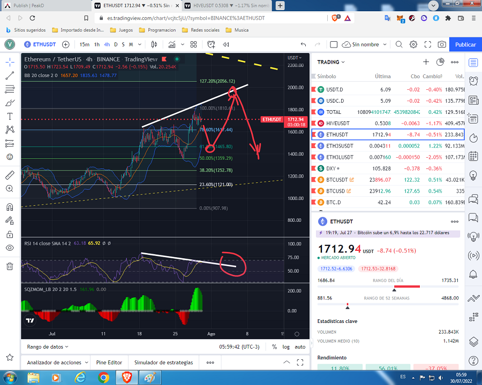Select the trend line drawing tool
The image size is (482, 385).
coord(10,75)
